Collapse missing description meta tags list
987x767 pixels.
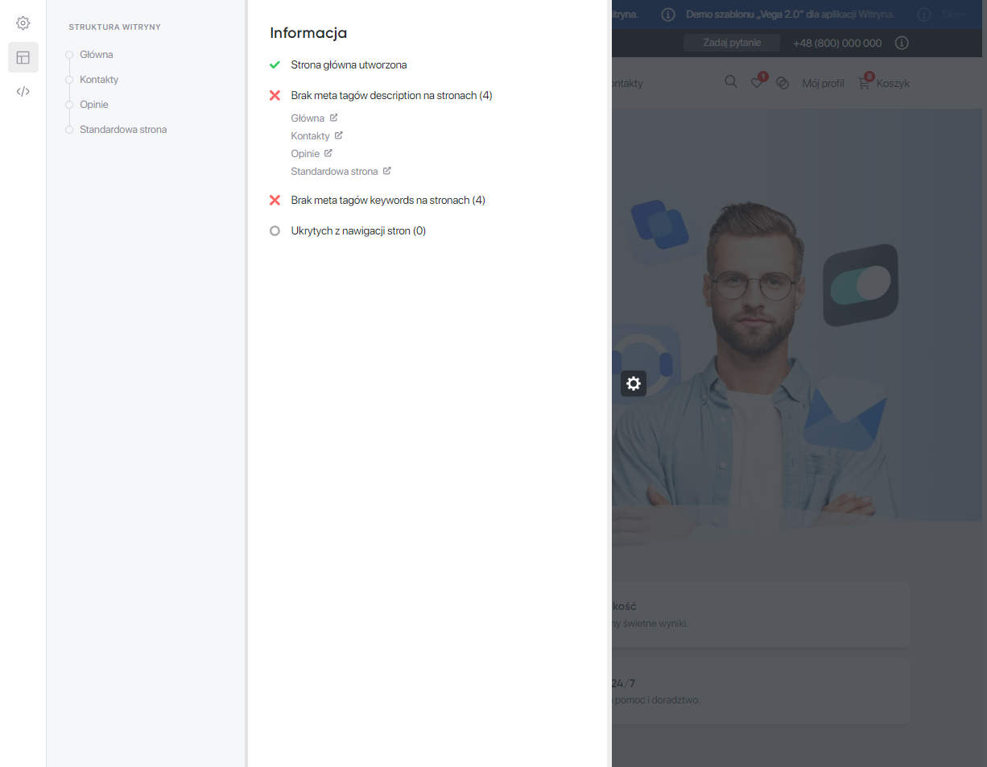pyautogui.click(x=391, y=95)
